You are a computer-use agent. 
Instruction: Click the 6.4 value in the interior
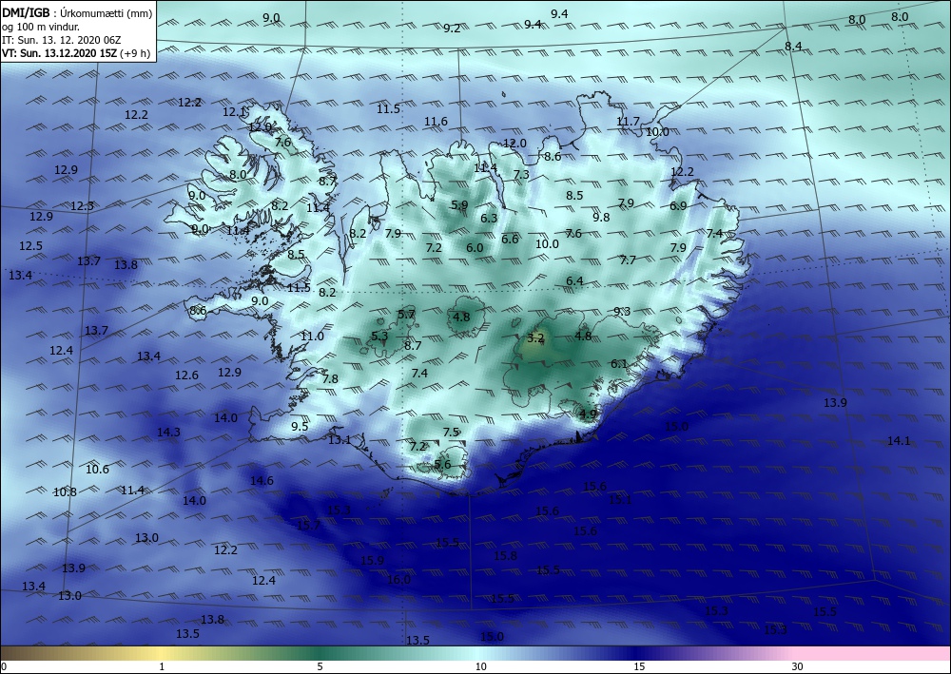point(574,280)
